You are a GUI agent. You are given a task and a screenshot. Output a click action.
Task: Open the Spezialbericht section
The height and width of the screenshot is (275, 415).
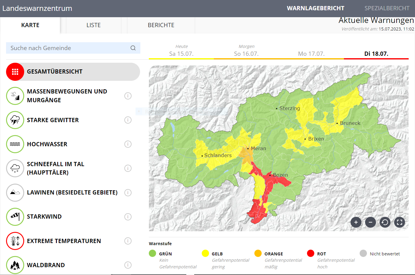click(387, 8)
